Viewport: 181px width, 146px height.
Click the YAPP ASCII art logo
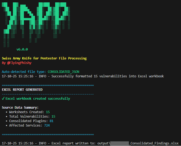click(36, 24)
